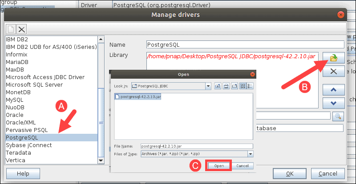Select Oracle driver
The height and width of the screenshot is (184, 356).
point(51,115)
